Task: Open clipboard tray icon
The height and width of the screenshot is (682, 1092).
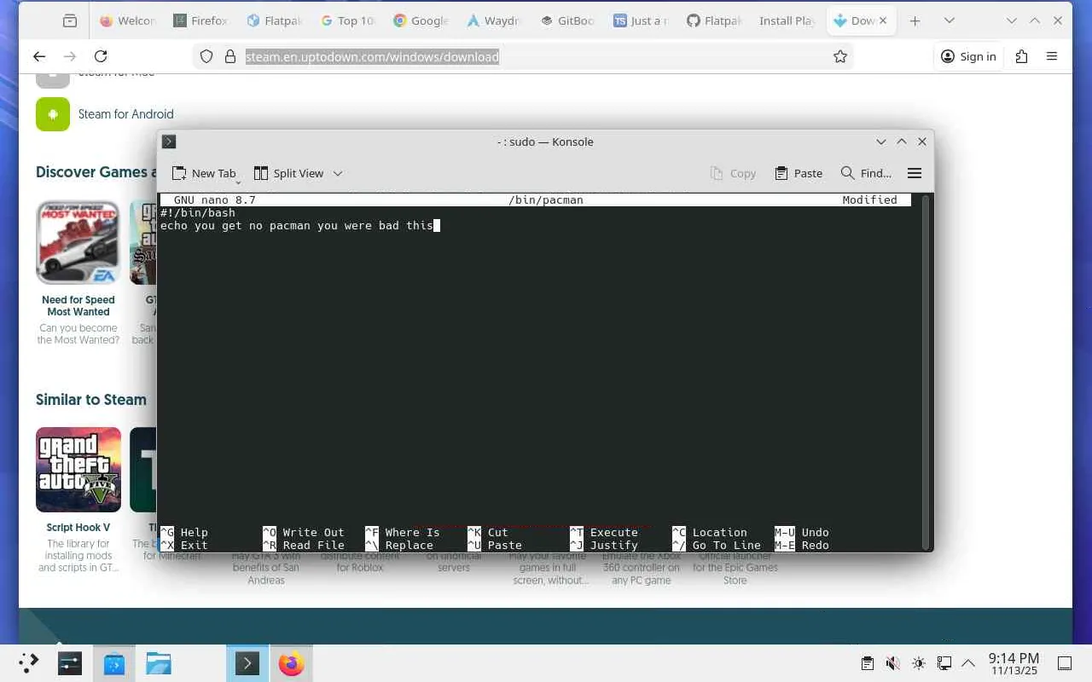Action: point(868,663)
